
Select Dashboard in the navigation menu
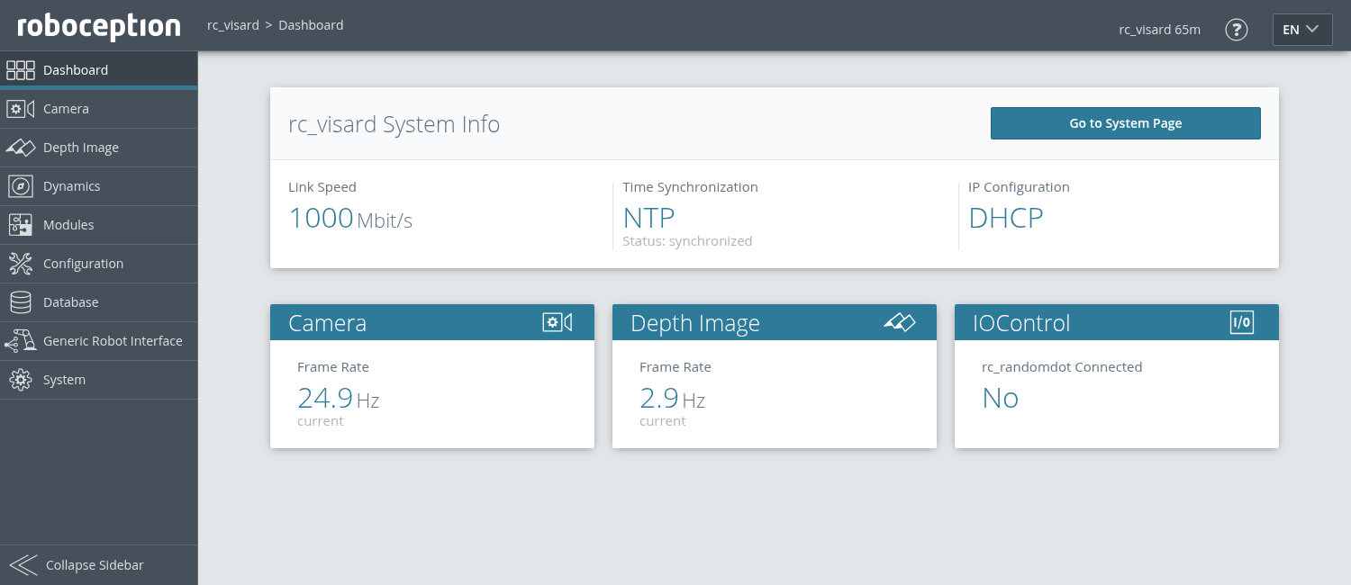[76, 69]
